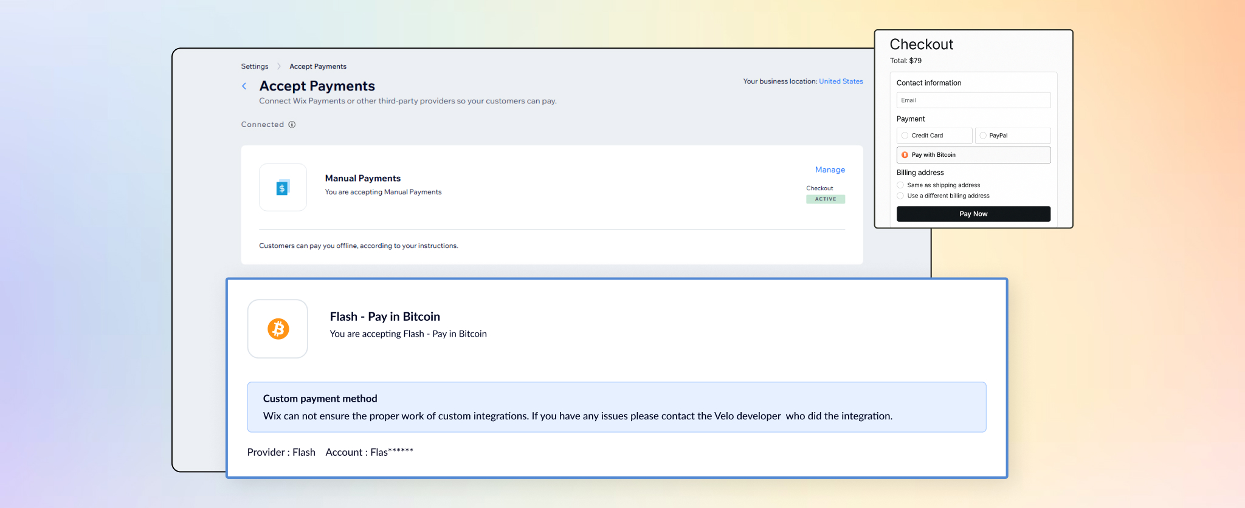Click the Contact information label
1245x508 pixels.
[929, 83]
